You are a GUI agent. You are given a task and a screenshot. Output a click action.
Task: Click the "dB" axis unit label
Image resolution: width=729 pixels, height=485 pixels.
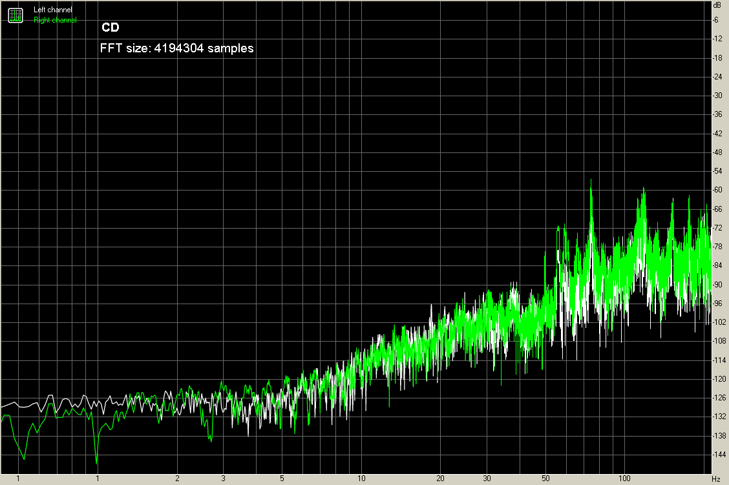tap(717, 5)
